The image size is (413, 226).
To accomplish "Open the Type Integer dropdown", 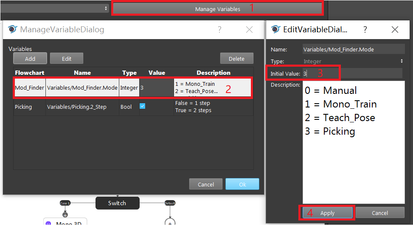I will click(x=353, y=61).
